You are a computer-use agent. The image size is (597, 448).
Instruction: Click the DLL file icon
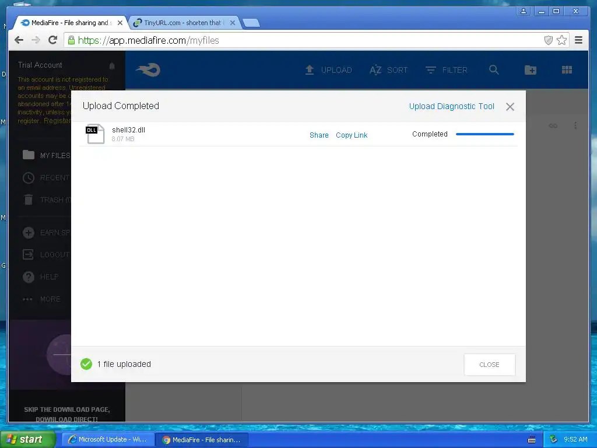[95, 134]
